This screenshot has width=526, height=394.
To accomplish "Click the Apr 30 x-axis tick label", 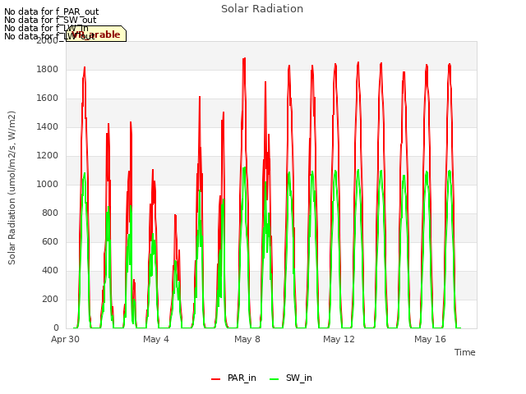I will click(x=65, y=339).
